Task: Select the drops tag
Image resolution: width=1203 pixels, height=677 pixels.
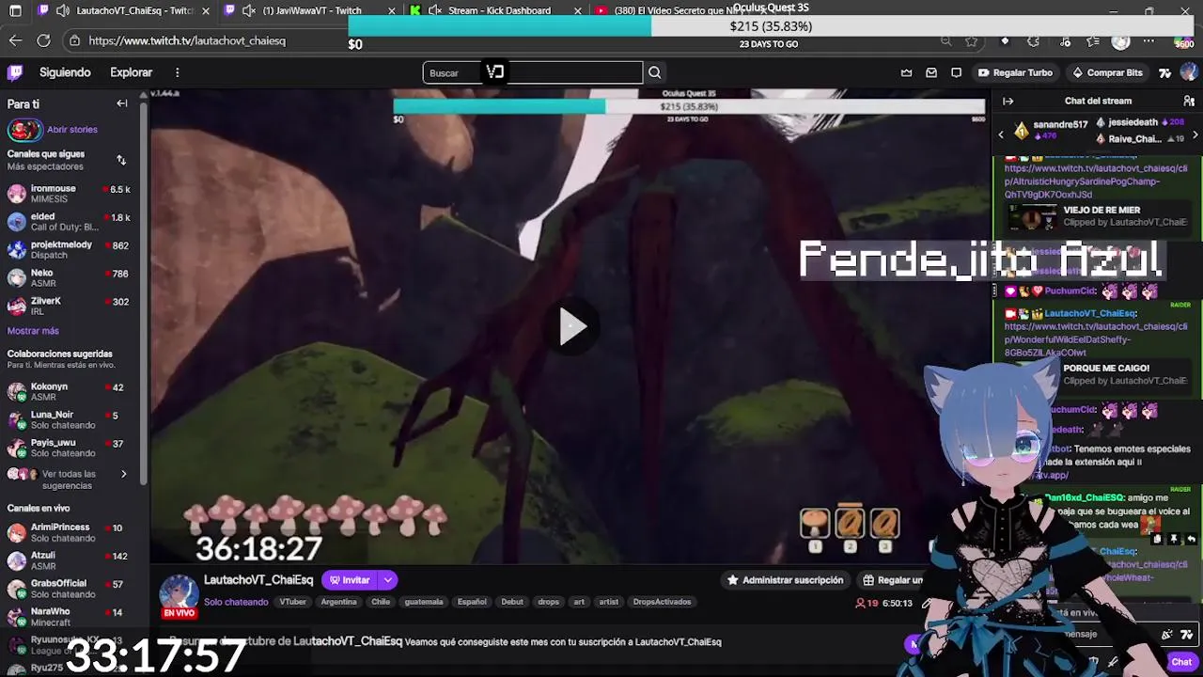Action: click(x=548, y=602)
